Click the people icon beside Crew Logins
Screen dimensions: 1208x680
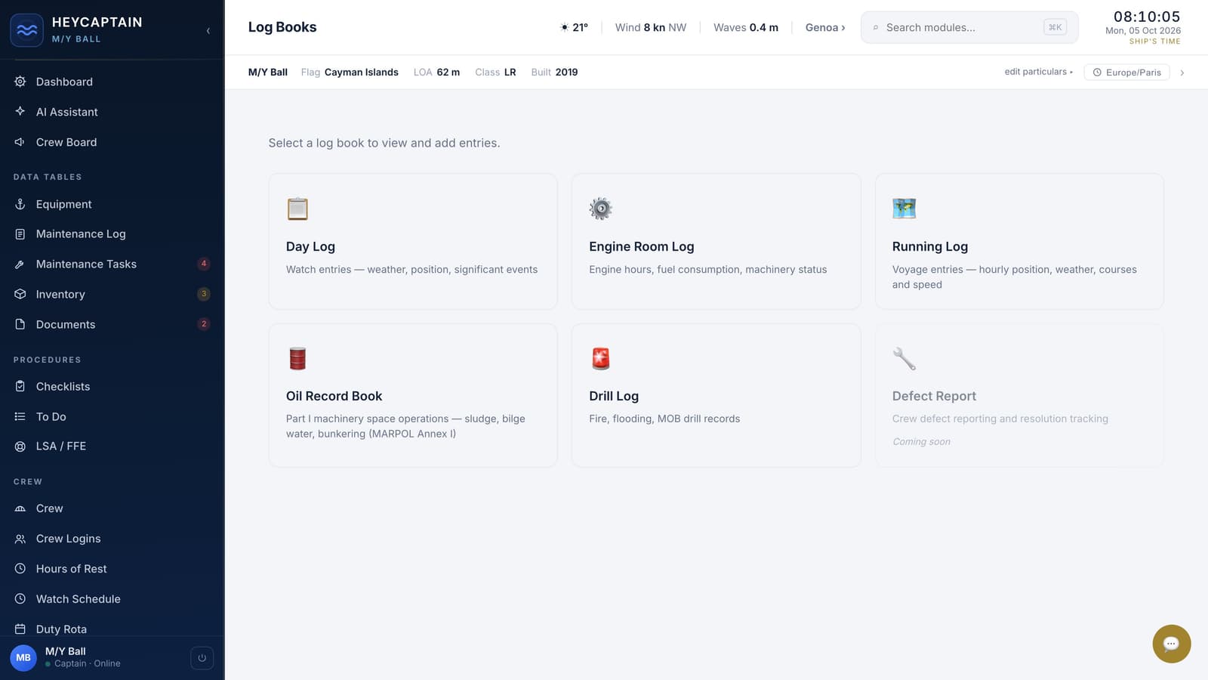[20, 539]
